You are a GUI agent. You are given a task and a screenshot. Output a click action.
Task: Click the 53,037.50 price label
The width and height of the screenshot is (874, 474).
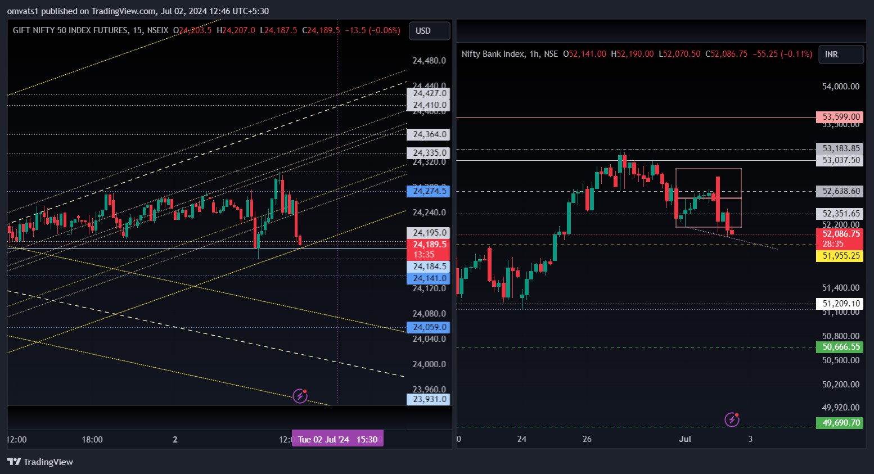(x=841, y=160)
